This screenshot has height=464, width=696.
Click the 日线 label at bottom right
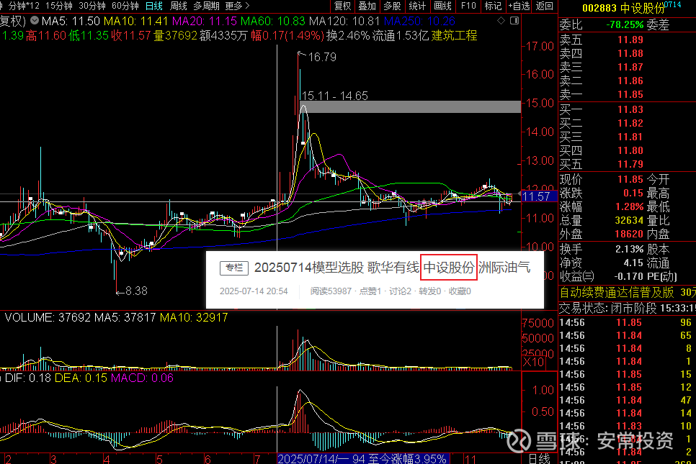tap(540, 459)
